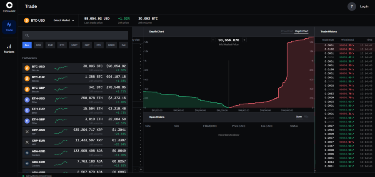Click order book plus aggregation button
375x177 pixels.
(141, 170)
